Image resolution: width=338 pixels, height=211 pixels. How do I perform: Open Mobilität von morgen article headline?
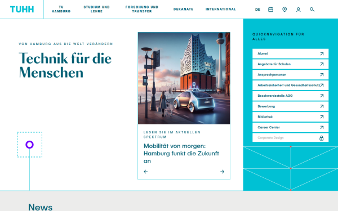coord(181,154)
